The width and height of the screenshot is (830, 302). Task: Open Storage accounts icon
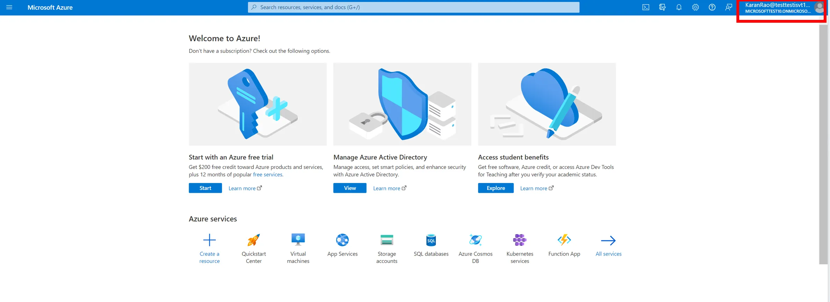pos(387,240)
